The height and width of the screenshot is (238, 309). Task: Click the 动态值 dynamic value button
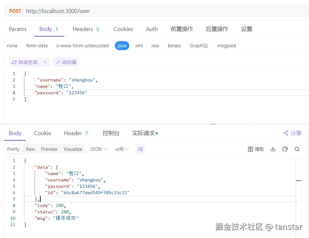click(66, 62)
